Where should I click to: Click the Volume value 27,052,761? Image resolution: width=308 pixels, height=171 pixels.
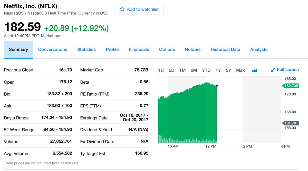(x=61, y=142)
